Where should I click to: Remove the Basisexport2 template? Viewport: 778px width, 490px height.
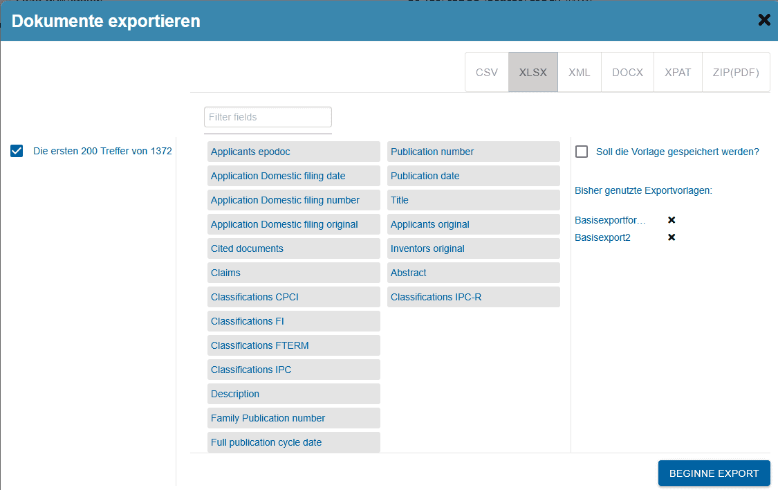pyautogui.click(x=670, y=237)
